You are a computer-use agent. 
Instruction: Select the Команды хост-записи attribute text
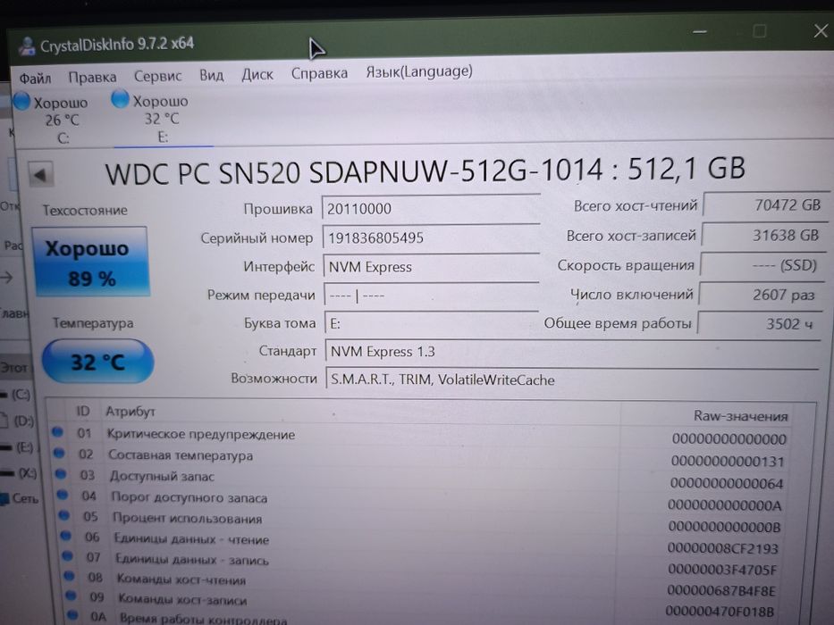pyautogui.click(x=182, y=599)
